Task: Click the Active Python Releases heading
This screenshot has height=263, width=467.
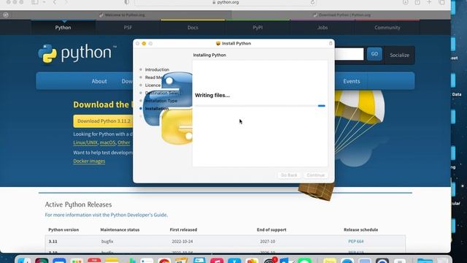Action: click(78, 205)
